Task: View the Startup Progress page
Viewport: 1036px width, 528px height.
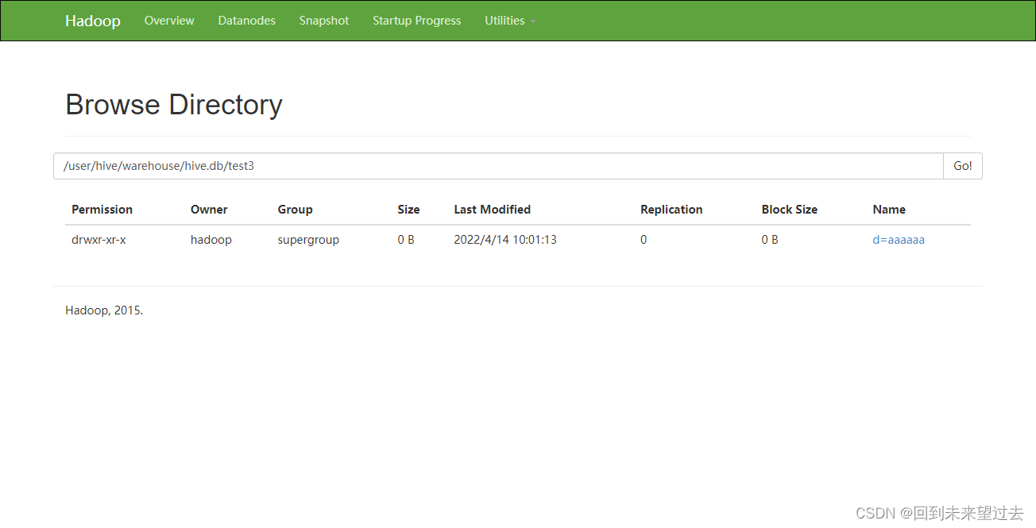Action: pos(416,21)
